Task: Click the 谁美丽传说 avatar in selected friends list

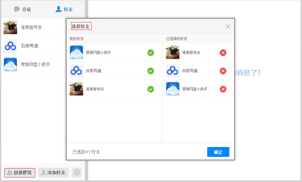Action: [x=173, y=52]
